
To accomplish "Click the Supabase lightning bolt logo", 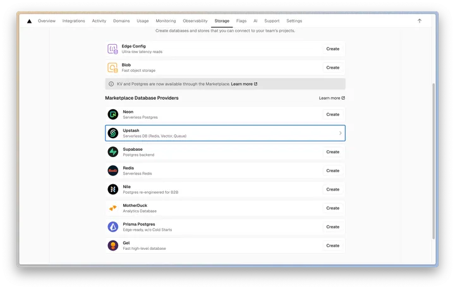I will (x=113, y=152).
